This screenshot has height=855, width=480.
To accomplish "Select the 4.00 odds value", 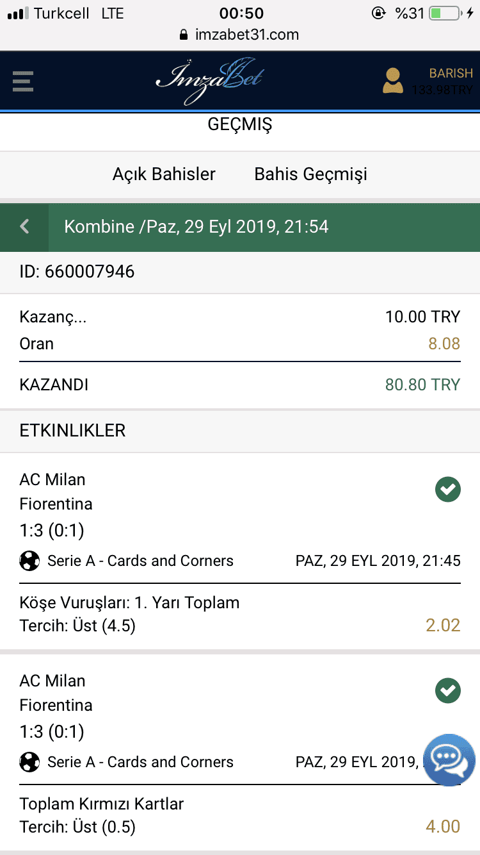I will coord(443,827).
